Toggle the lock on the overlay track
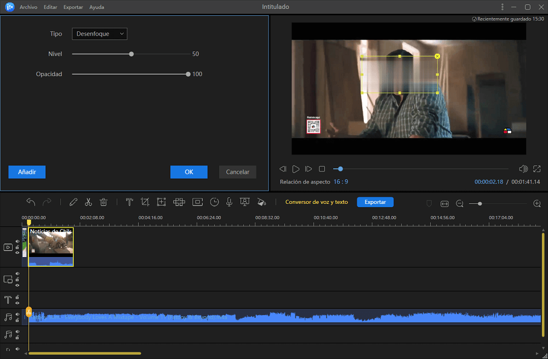 tap(18, 280)
